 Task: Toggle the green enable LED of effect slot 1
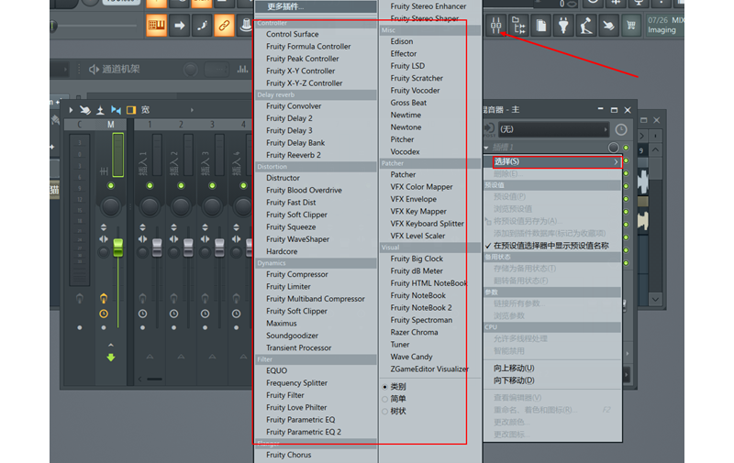pyautogui.click(x=627, y=148)
